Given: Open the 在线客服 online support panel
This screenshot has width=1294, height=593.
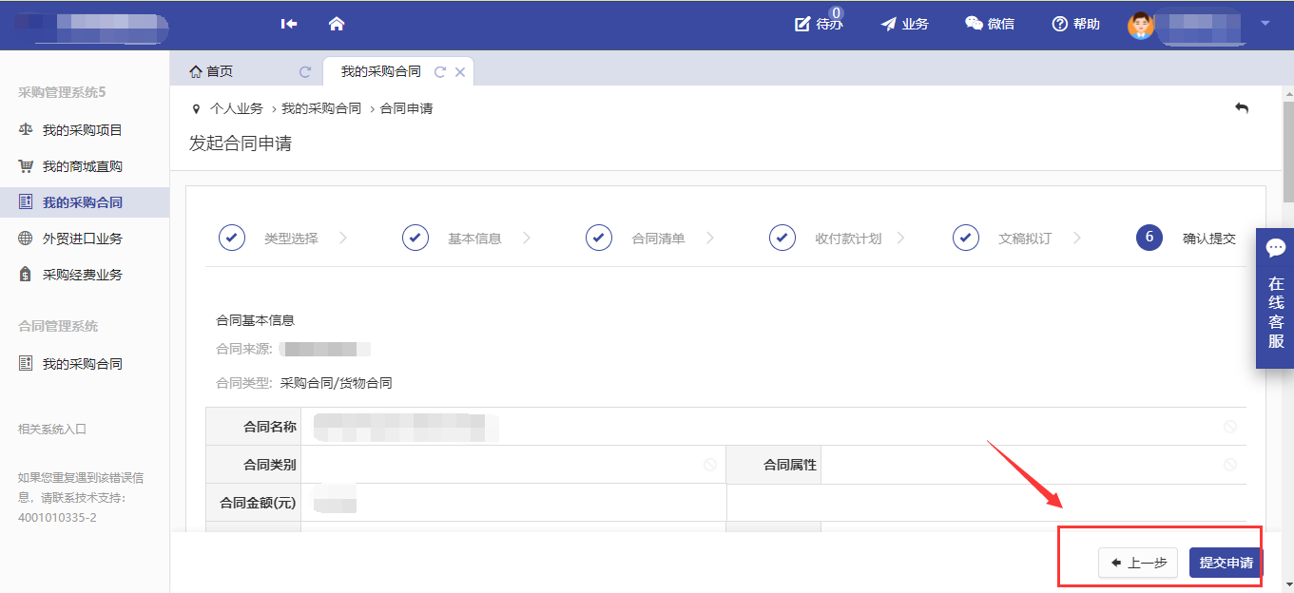Looking at the screenshot, I should [1275, 299].
